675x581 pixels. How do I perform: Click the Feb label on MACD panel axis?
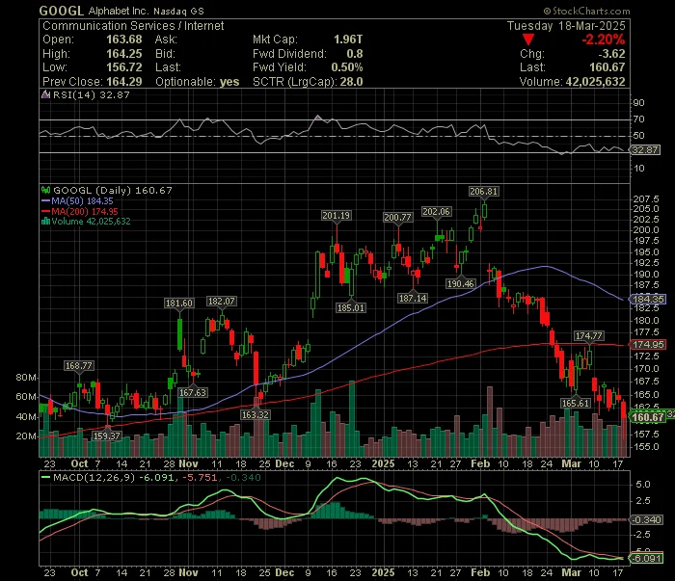coord(480,572)
